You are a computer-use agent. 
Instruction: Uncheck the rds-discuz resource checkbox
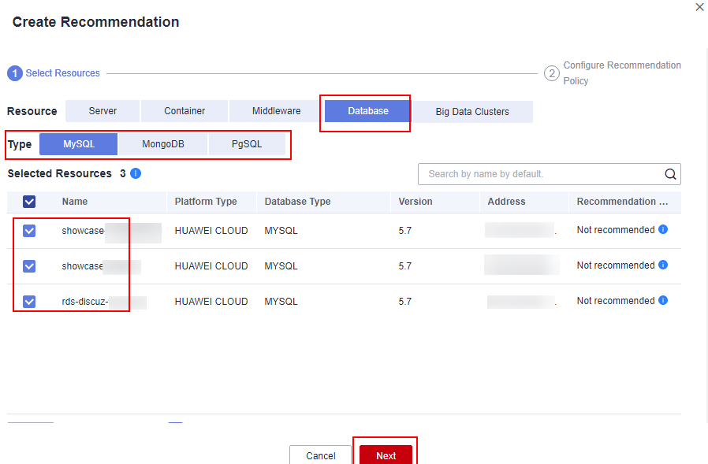[29, 302]
